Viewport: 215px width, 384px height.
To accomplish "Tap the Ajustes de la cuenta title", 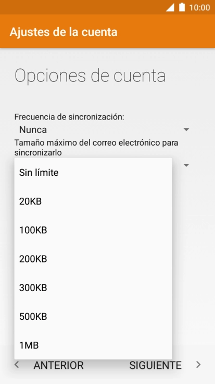I will click(64, 32).
